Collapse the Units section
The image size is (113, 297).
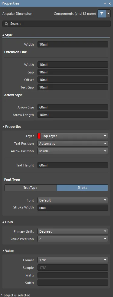[x=3, y=222]
